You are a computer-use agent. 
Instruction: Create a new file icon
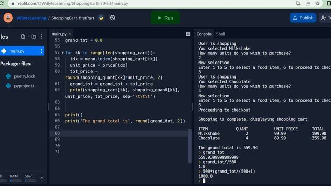point(23,37)
